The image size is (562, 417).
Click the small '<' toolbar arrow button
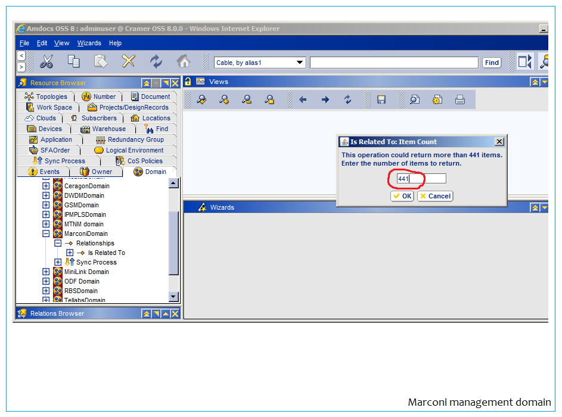[x=21, y=55]
